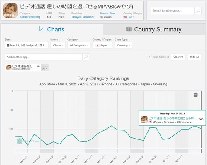The width and height of the screenshot is (207, 165).
Task: Open the Social Networking category link
Action: 30,17
